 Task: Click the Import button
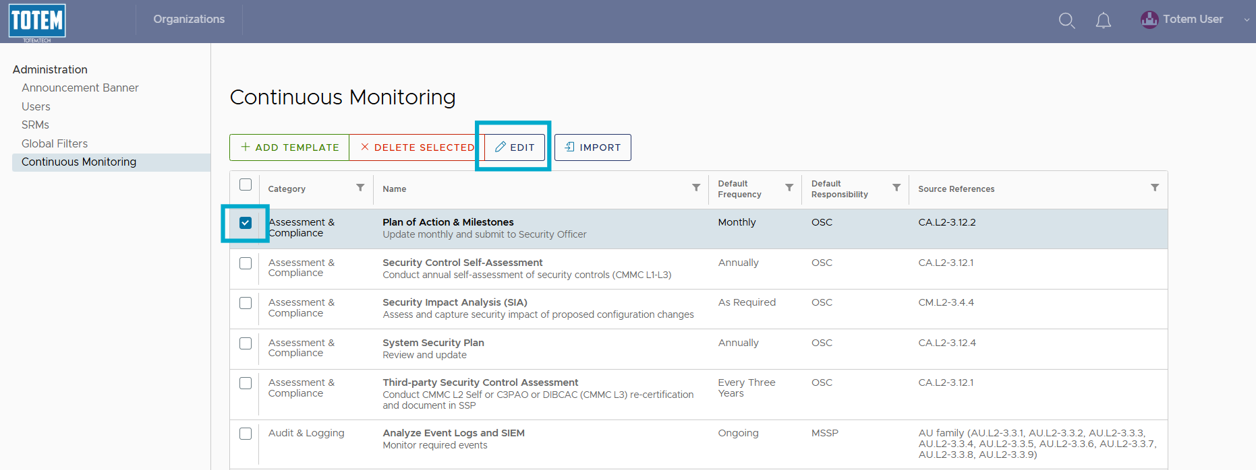click(593, 147)
